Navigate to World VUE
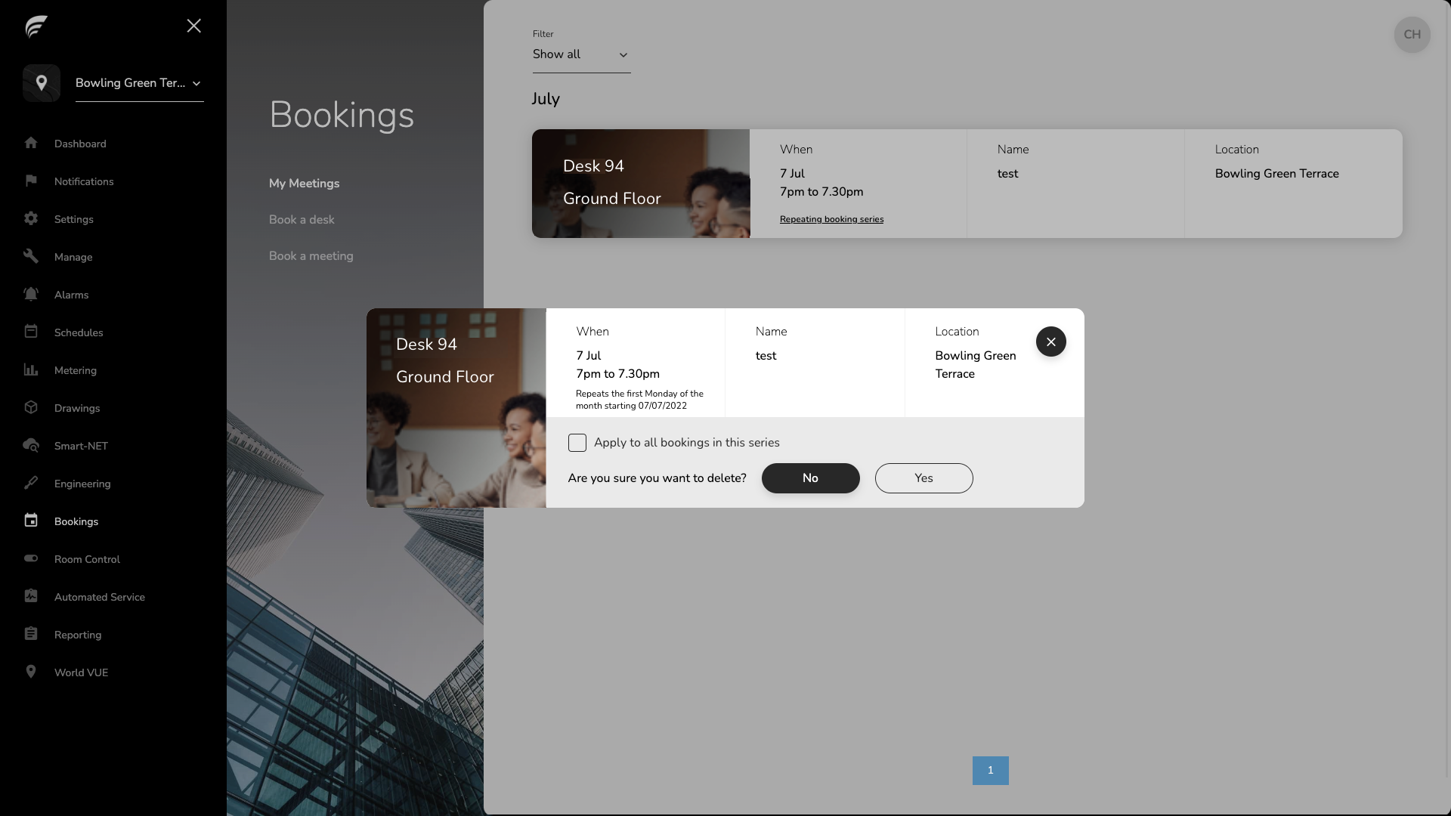 (82, 672)
